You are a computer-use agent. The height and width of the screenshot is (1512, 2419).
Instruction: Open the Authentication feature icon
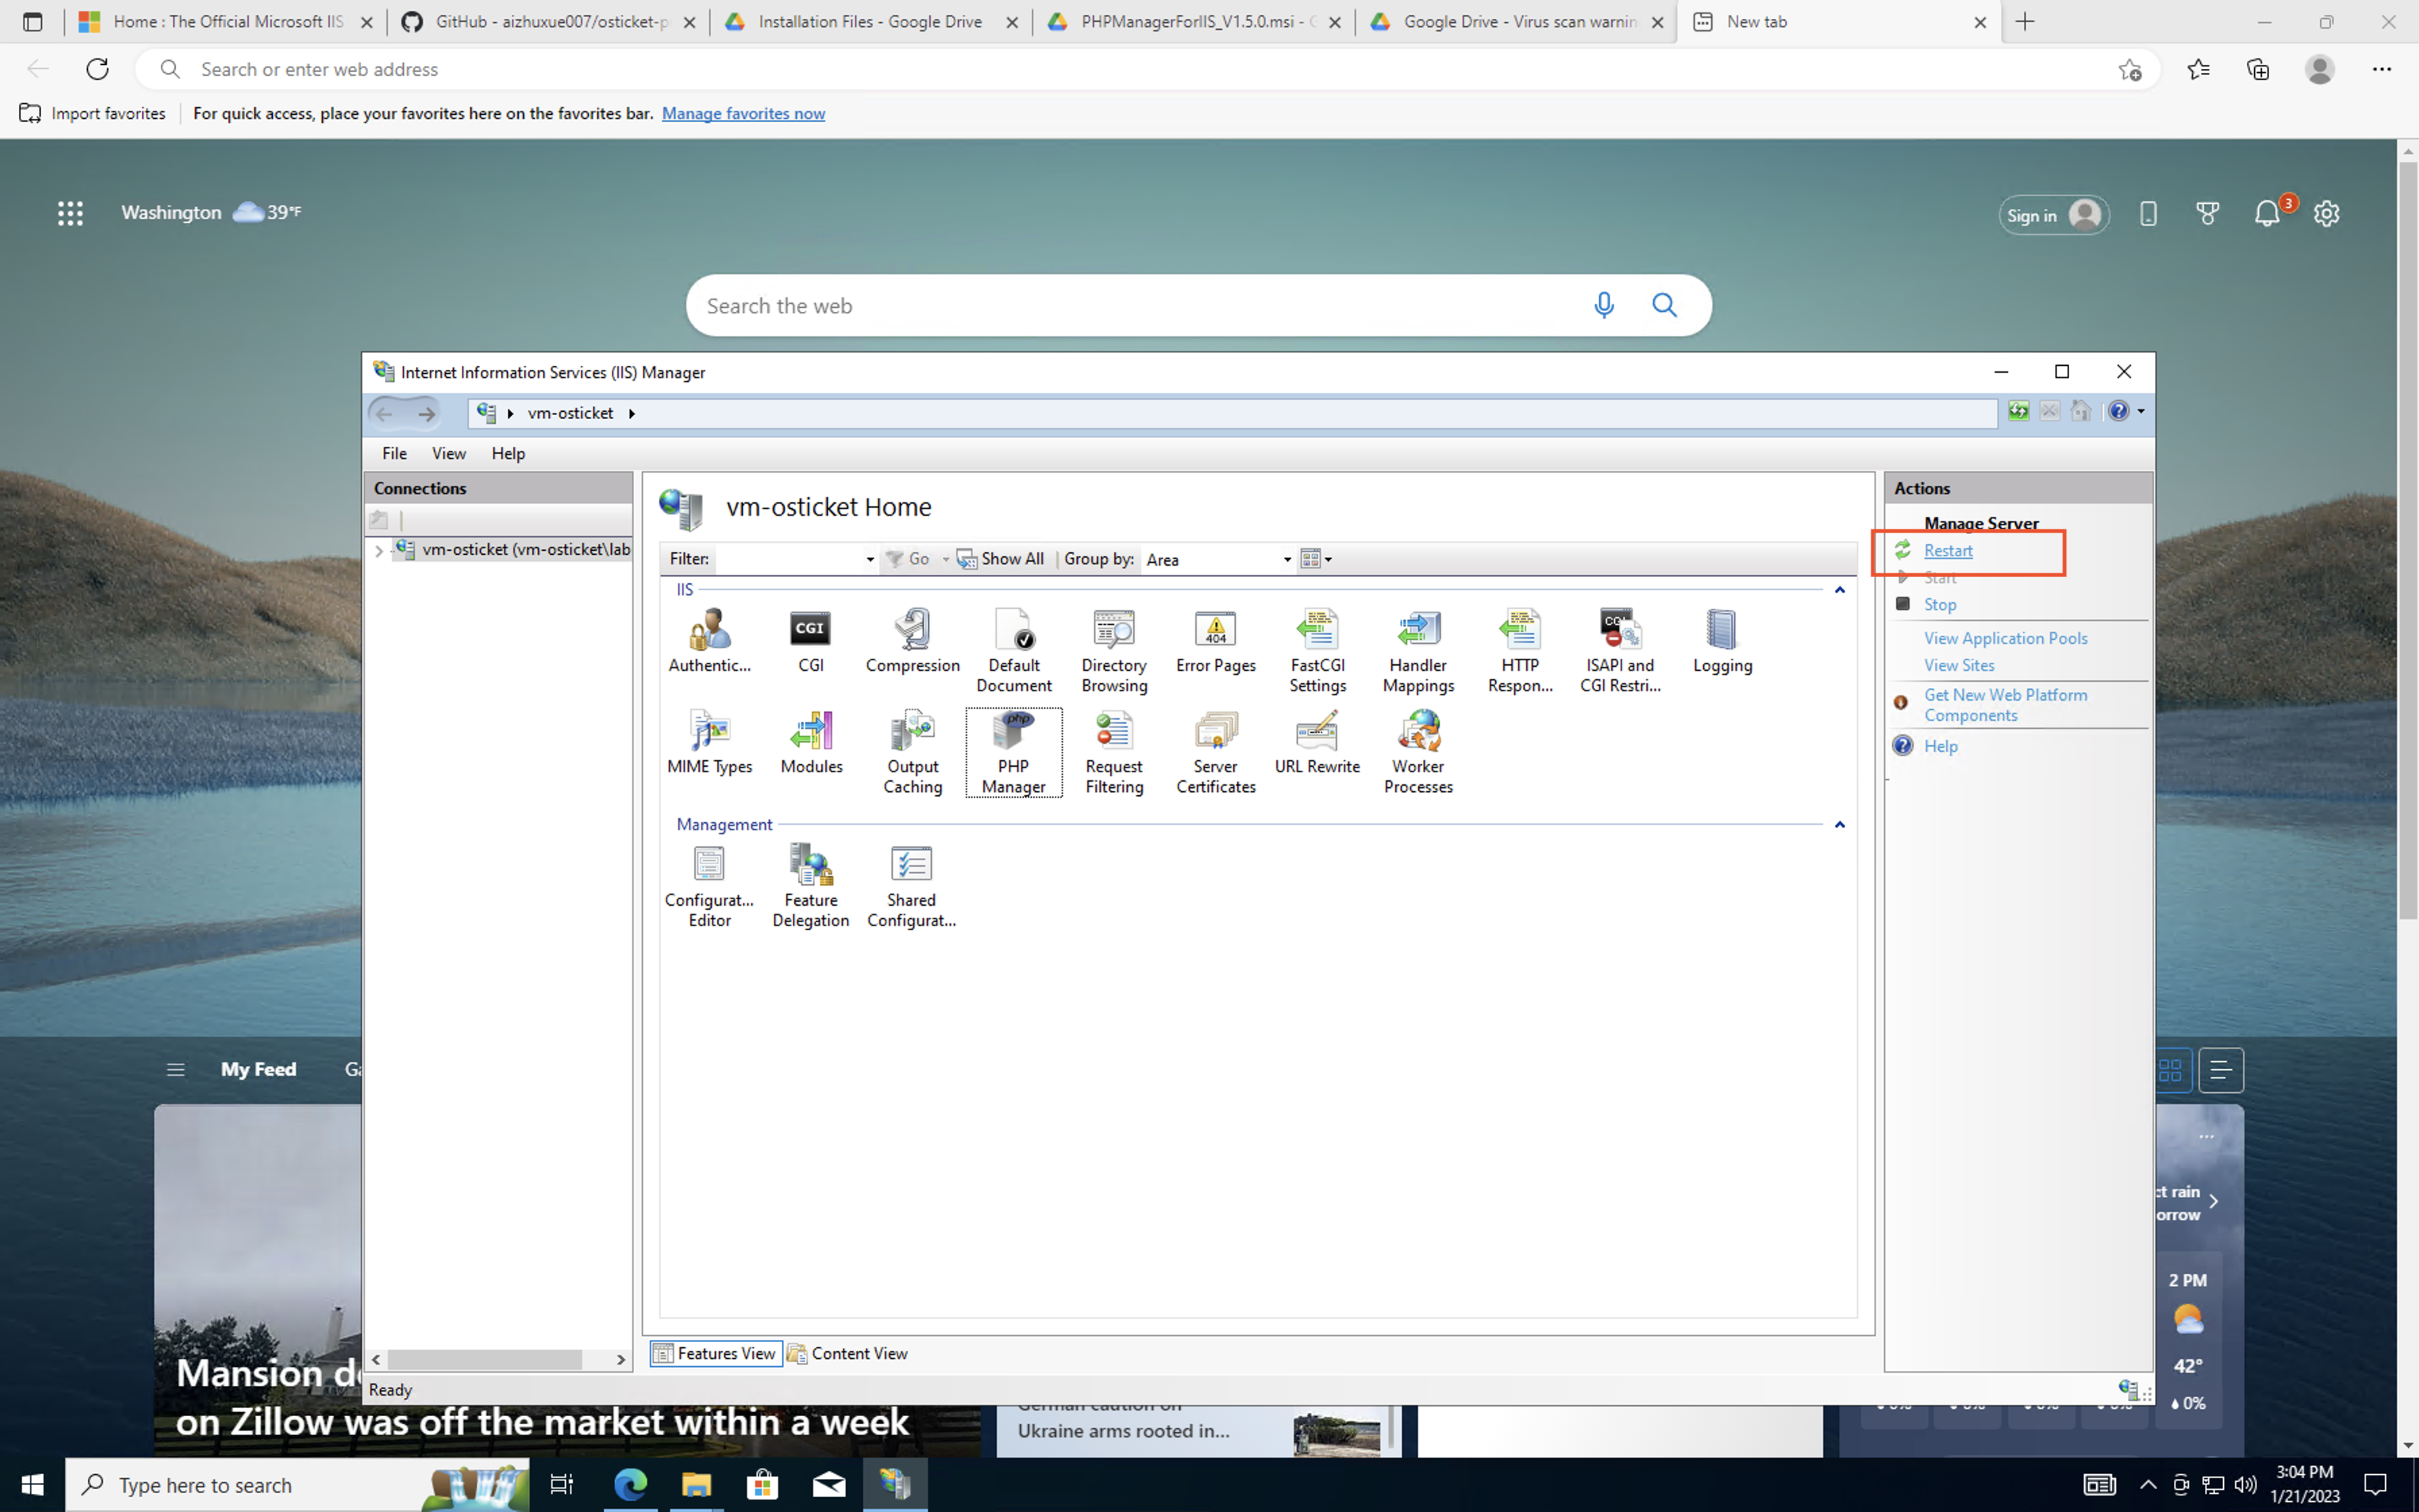coord(709,641)
